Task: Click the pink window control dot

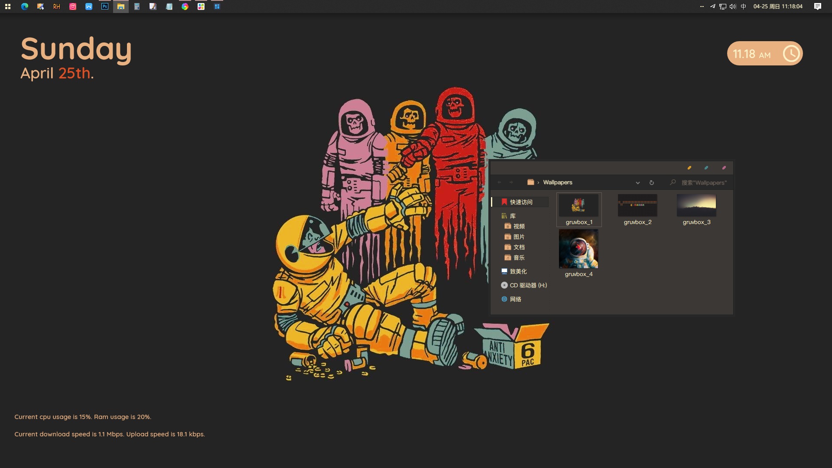Action: pyautogui.click(x=724, y=168)
